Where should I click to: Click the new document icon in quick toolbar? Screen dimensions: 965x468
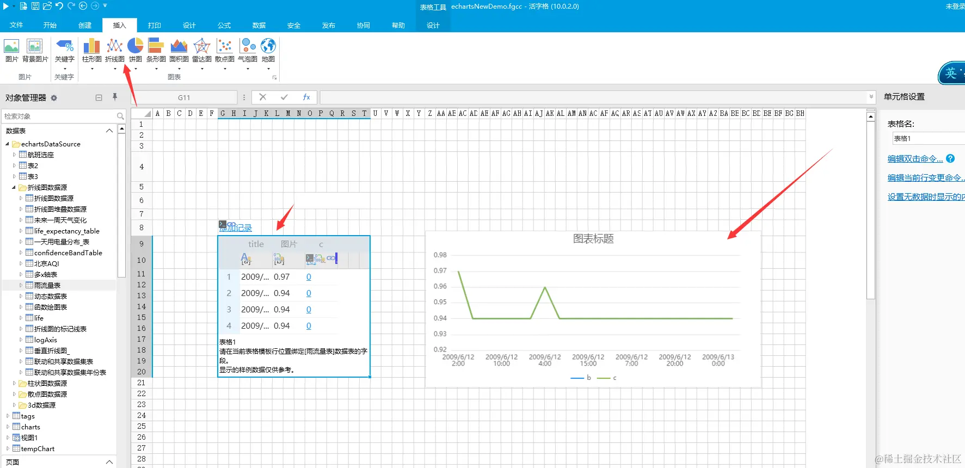point(23,6)
